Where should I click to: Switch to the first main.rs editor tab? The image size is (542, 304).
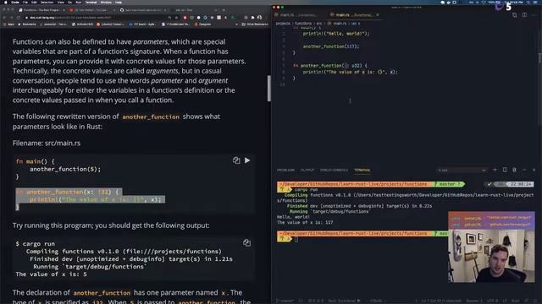pyautogui.click(x=299, y=15)
